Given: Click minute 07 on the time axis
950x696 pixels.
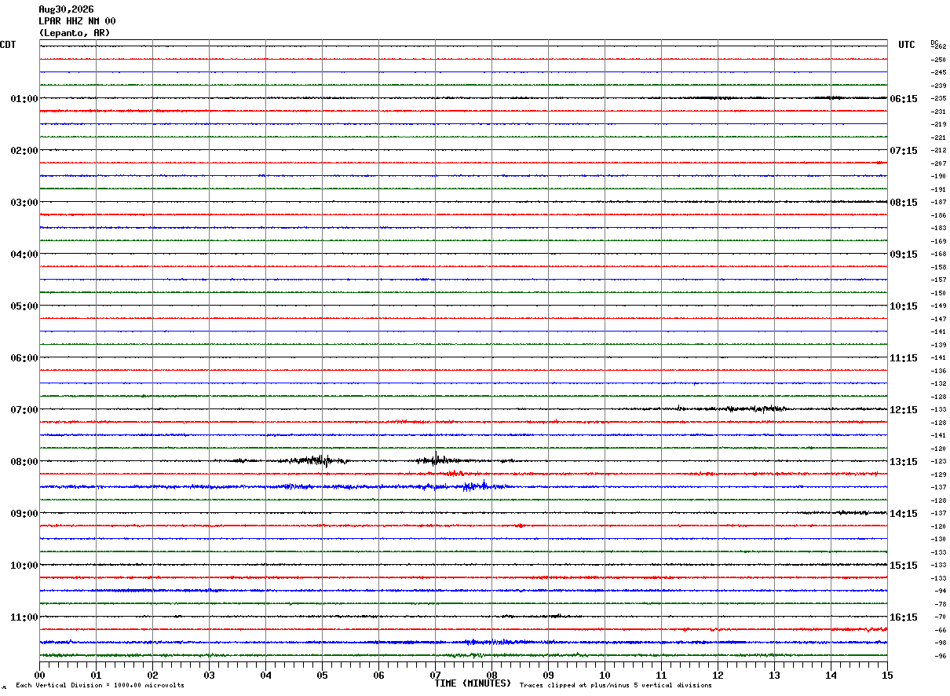Looking at the screenshot, I should (435, 675).
